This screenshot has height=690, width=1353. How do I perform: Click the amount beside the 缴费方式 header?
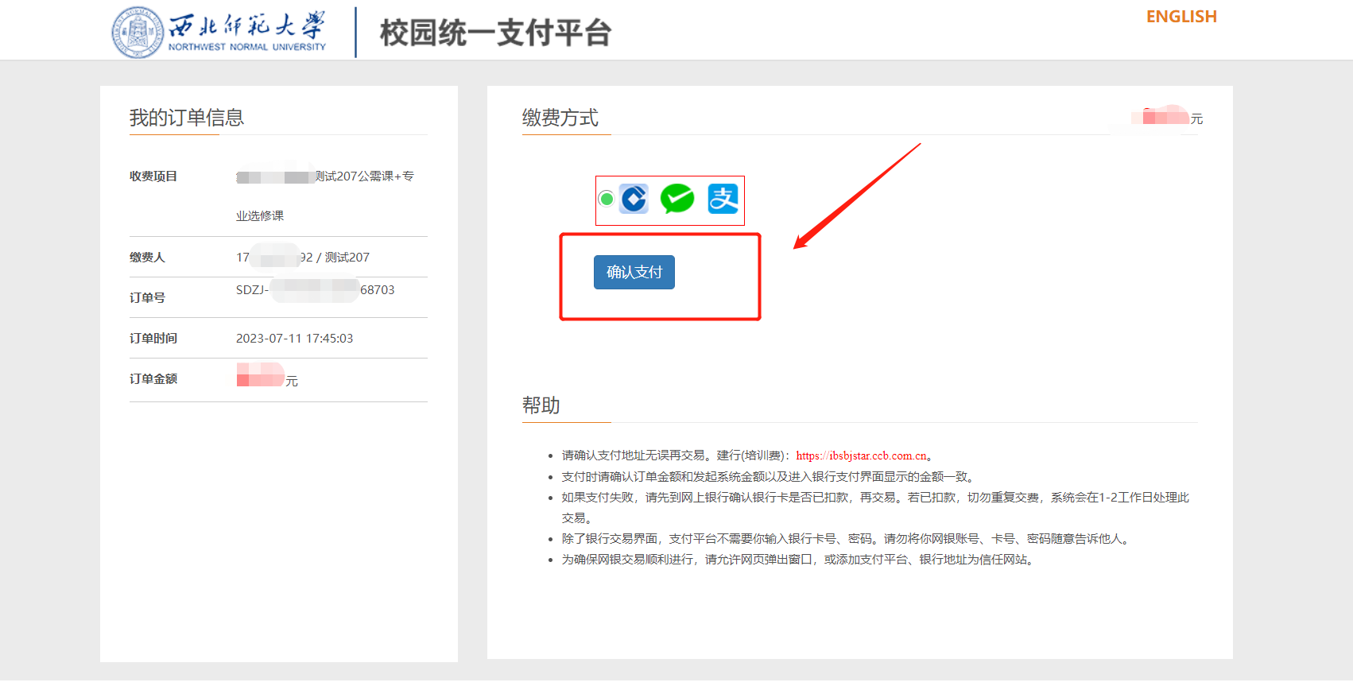click(x=1166, y=118)
